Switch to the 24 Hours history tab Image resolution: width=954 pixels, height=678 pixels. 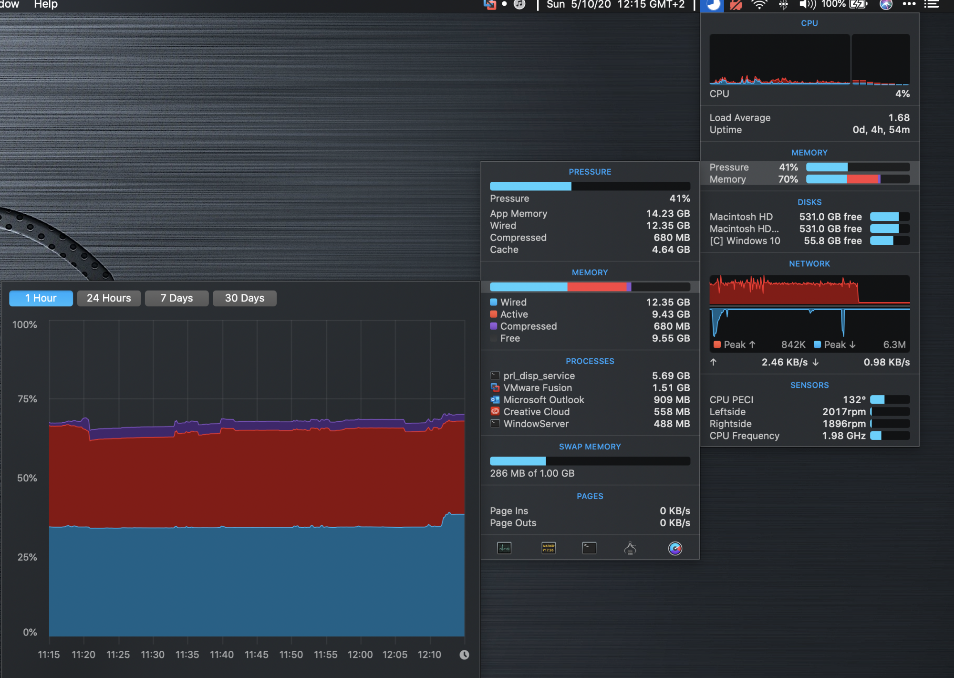(109, 298)
